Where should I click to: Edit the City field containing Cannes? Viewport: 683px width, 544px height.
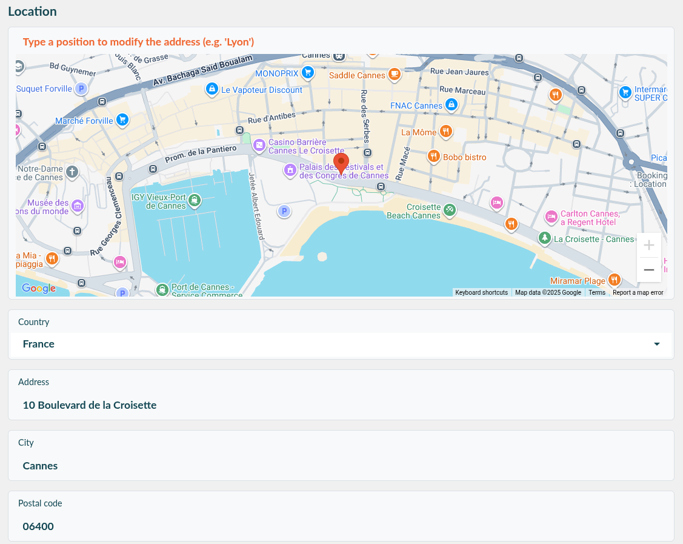pyautogui.click(x=341, y=466)
